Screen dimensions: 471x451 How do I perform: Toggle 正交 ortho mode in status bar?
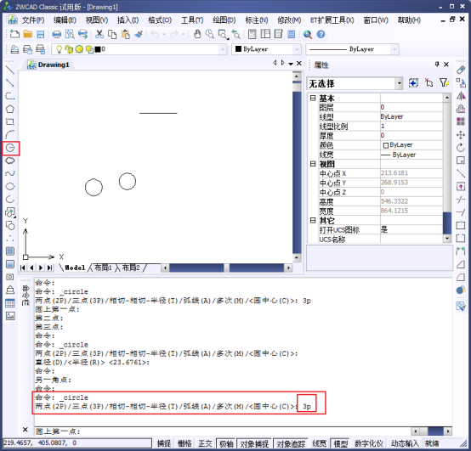pos(205,443)
